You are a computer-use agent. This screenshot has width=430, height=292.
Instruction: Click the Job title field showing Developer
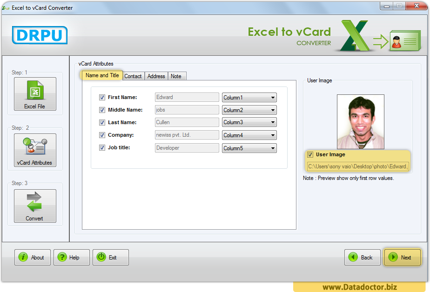click(187, 148)
